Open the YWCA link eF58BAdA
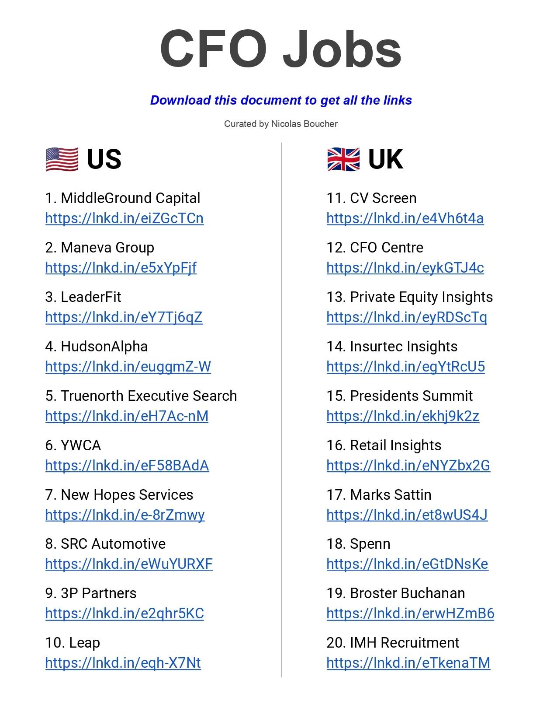This screenshot has height=722, width=557. pyautogui.click(x=127, y=465)
